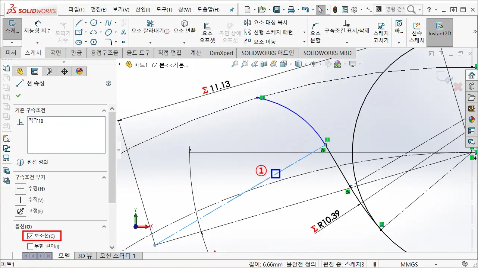Open the line properties help button

tap(109, 83)
